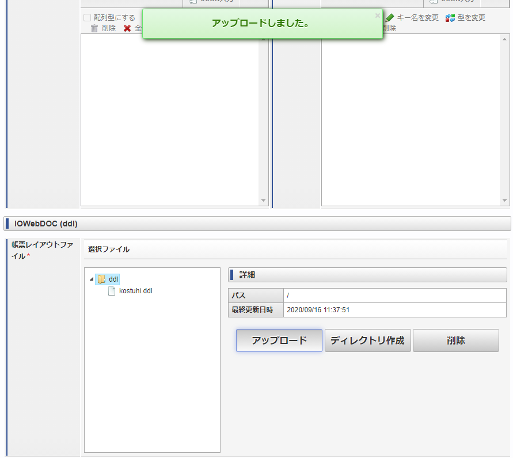Viewport: 513px width, 458px height.
Task: Click scroll down arrow of left text area
Action: point(264,201)
